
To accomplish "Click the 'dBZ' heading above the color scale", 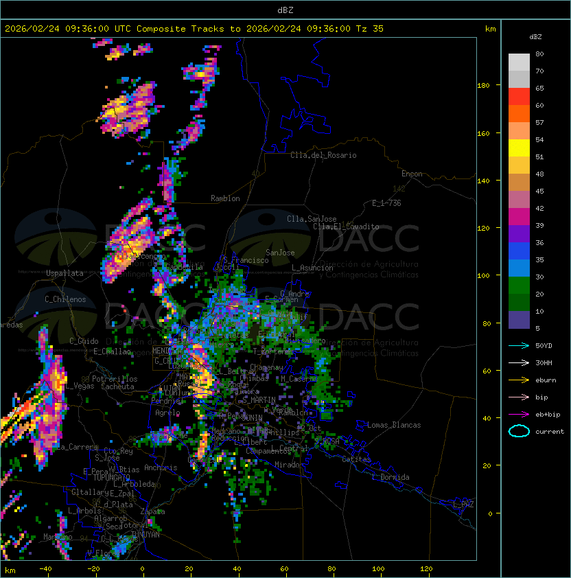I will (x=535, y=37).
